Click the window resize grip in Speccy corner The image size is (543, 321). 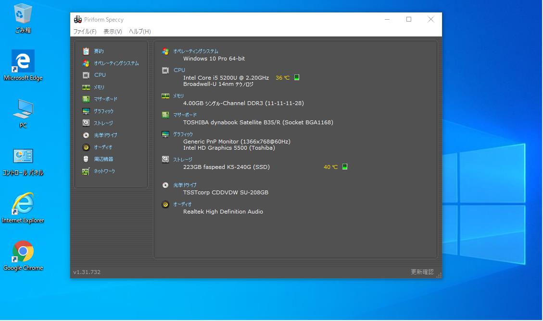439,275
